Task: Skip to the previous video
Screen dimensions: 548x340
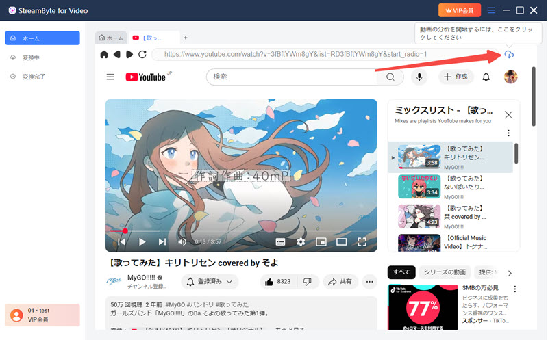Action: 121,241
